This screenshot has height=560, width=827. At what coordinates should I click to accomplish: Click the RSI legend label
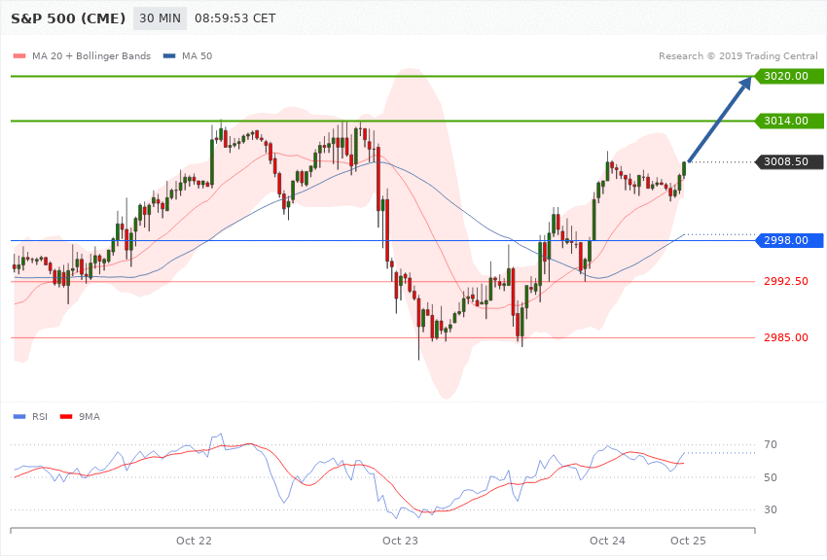coord(40,417)
